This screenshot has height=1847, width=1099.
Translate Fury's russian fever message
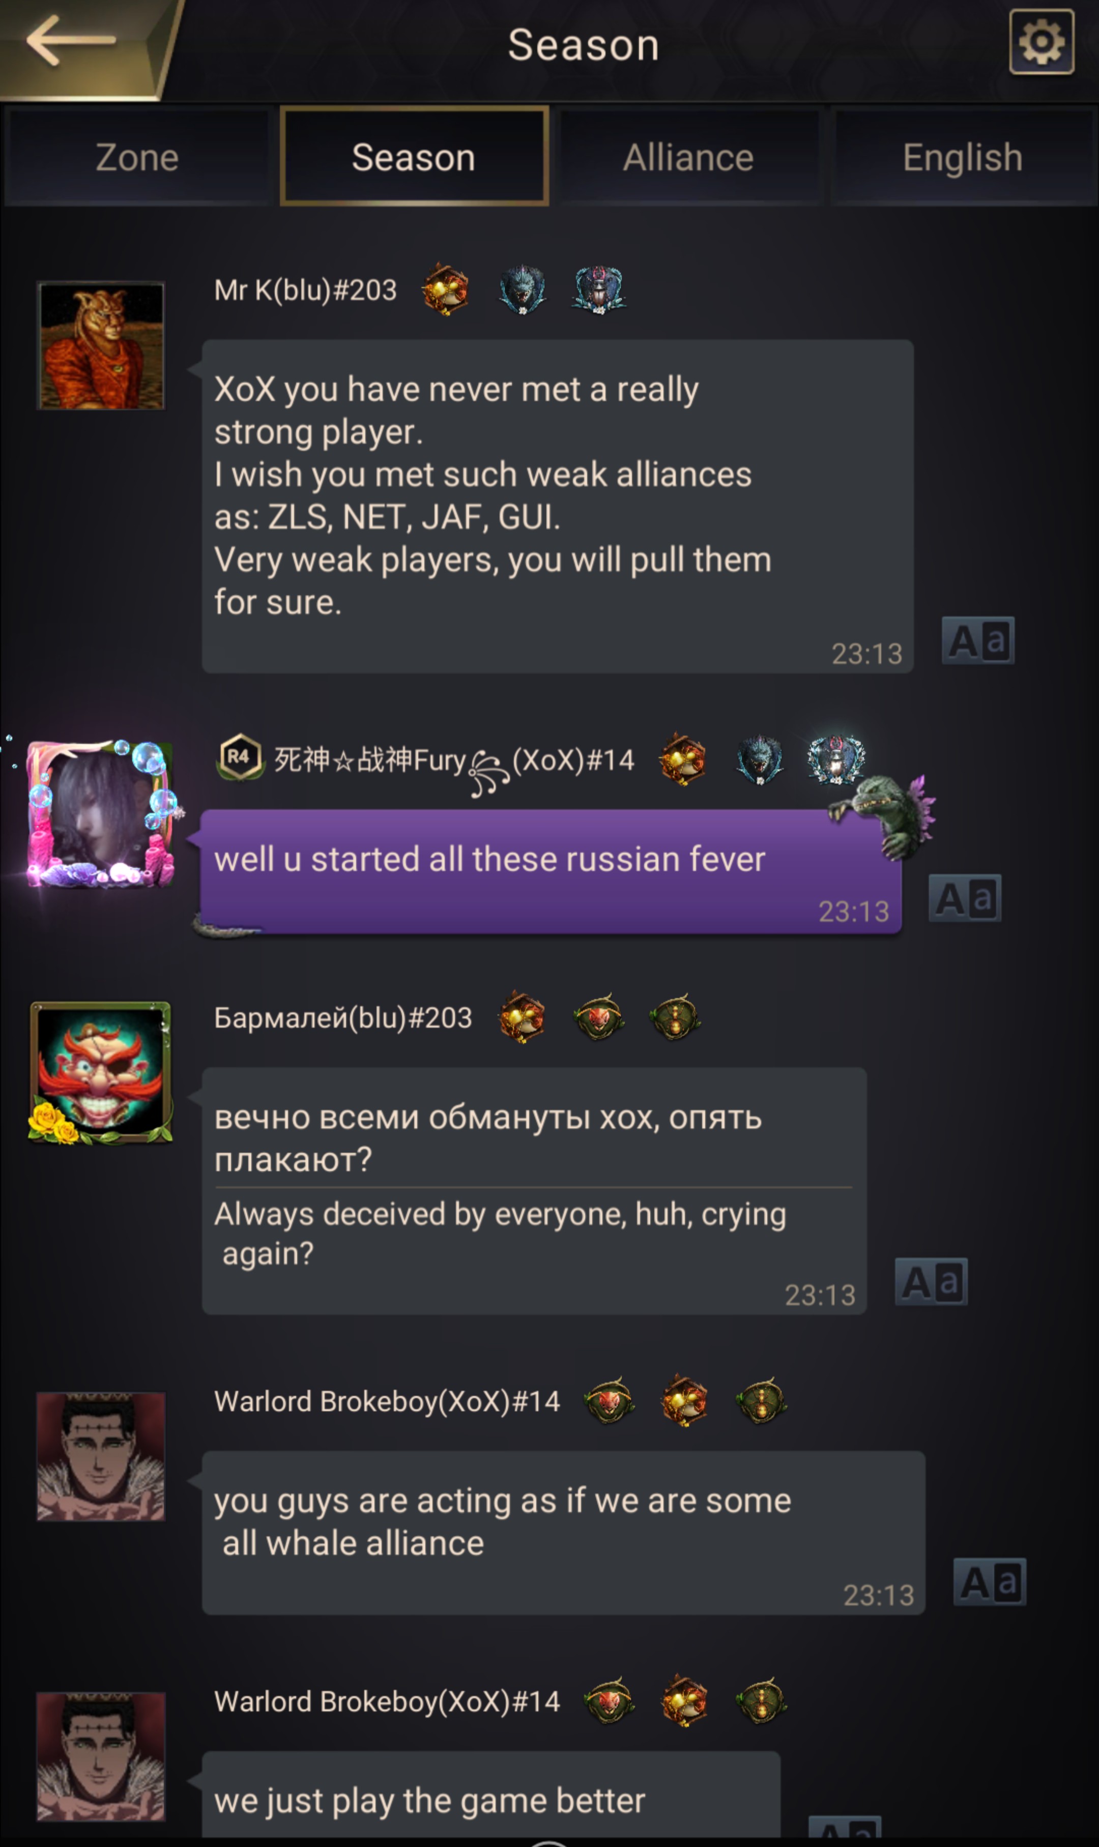coord(965,898)
